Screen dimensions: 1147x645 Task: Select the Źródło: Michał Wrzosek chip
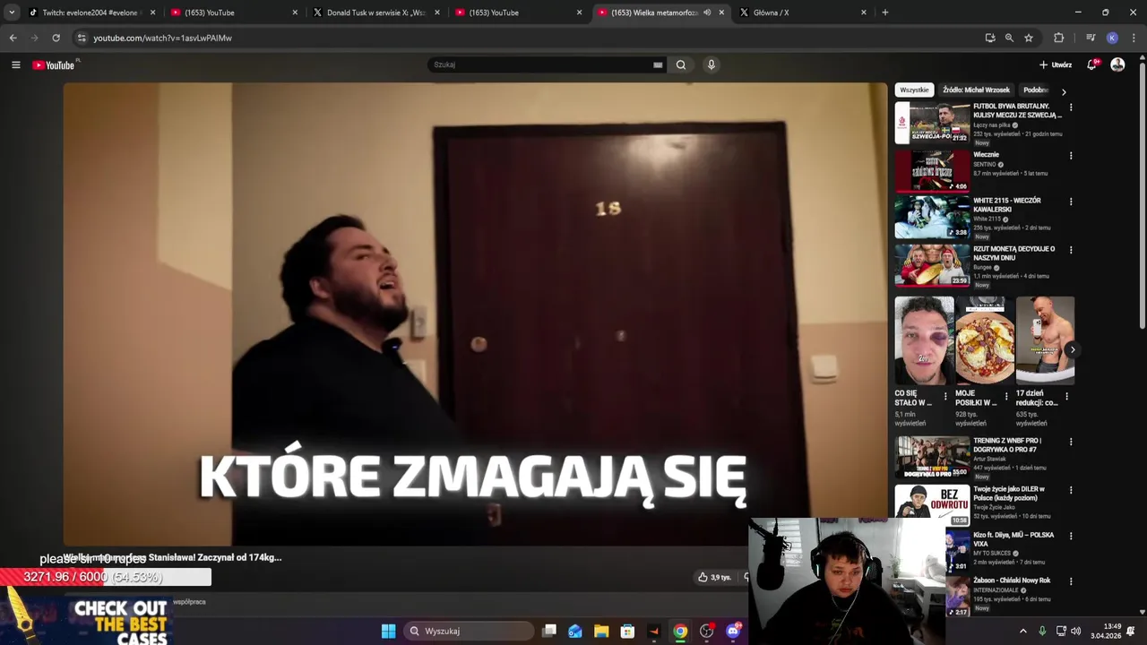[976, 90]
